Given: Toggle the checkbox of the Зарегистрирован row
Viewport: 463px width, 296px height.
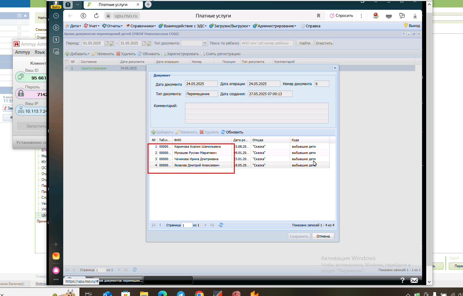Looking at the screenshot, I should 66,68.
